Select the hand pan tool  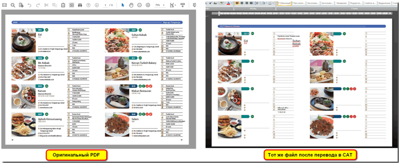coord(131,5)
